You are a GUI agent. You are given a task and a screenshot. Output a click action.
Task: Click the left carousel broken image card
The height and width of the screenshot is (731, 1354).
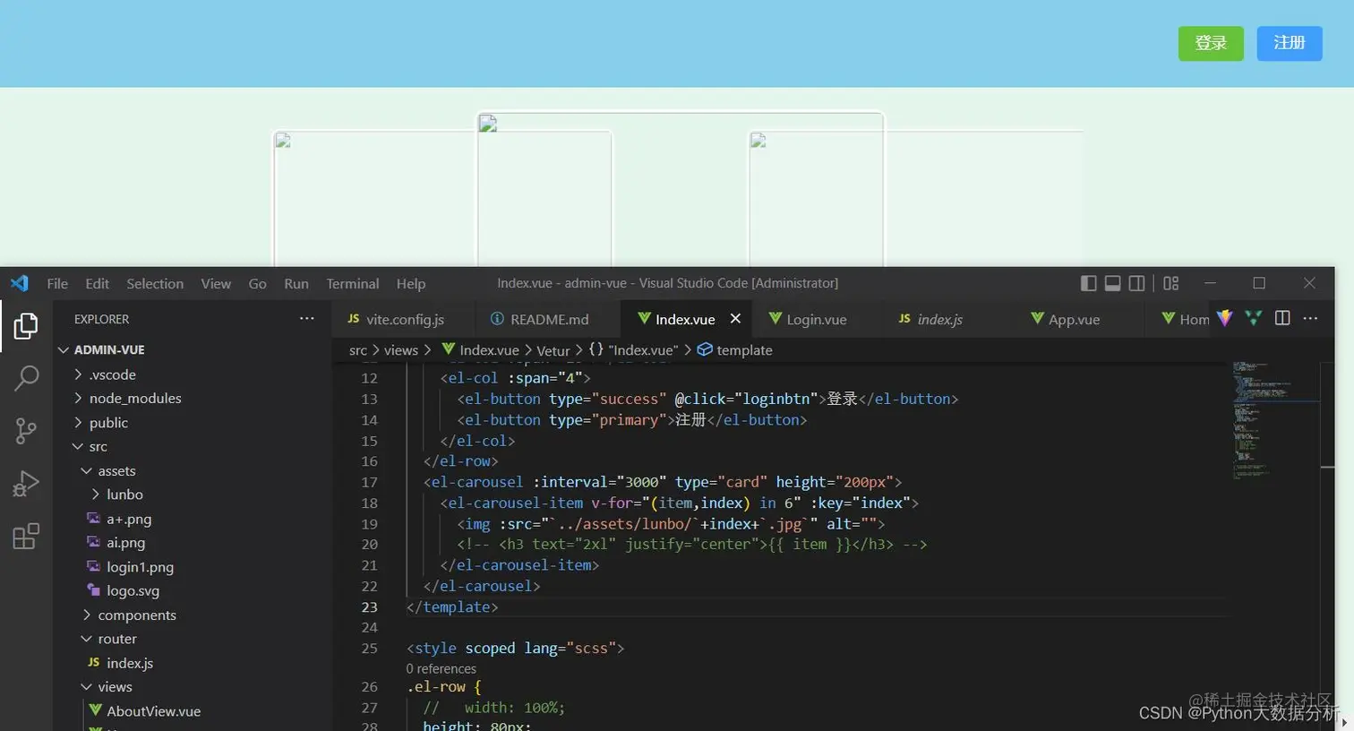375,199
